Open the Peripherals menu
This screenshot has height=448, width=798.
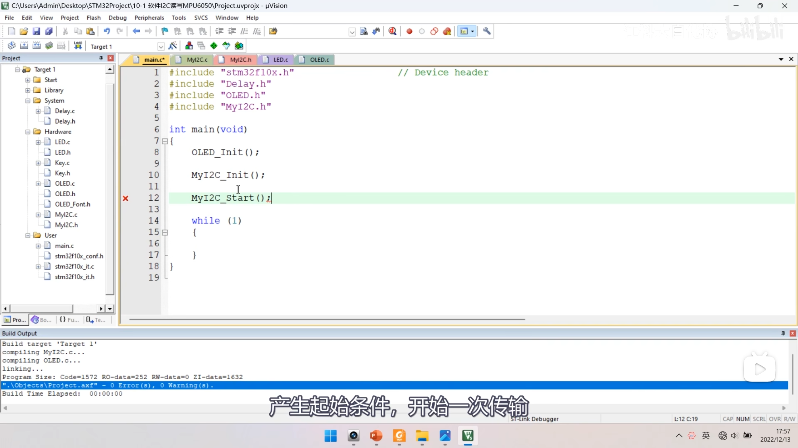point(149,18)
